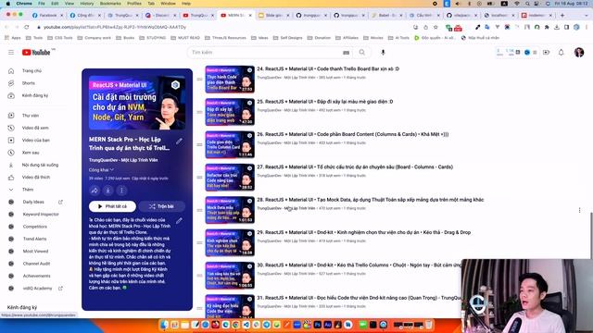This screenshot has width=593, height=333.
Task: Open the Profiles menu
Action: (x=133, y=4)
